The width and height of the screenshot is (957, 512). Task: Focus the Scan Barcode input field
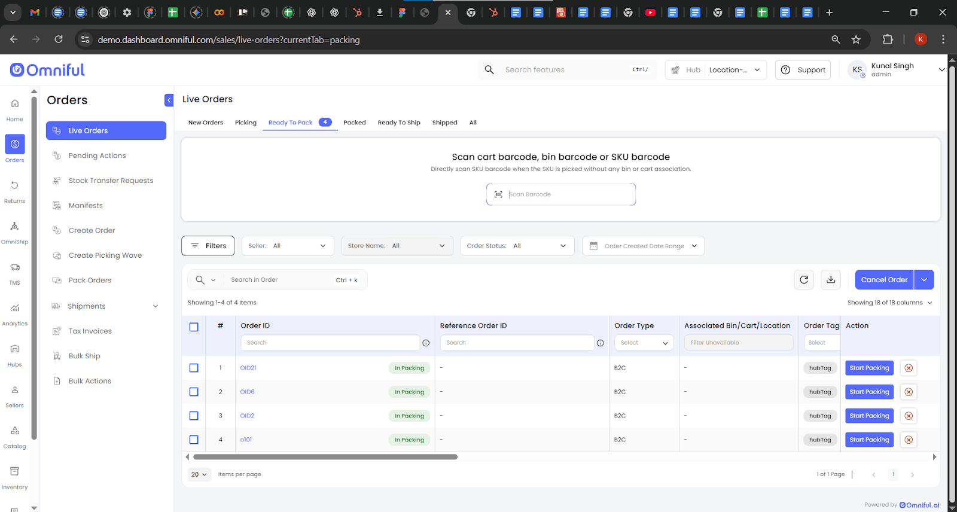(568, 194)
